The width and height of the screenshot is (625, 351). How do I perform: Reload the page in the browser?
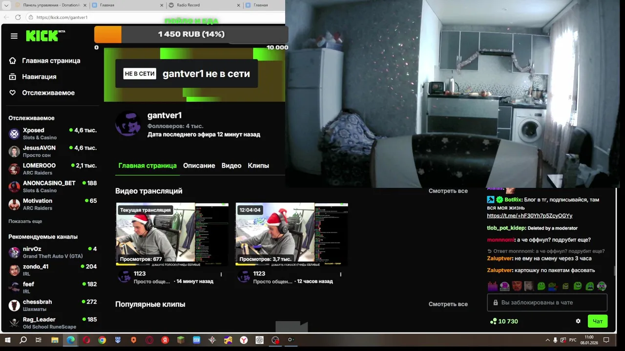pyautogui.click(x=18, y=17)
